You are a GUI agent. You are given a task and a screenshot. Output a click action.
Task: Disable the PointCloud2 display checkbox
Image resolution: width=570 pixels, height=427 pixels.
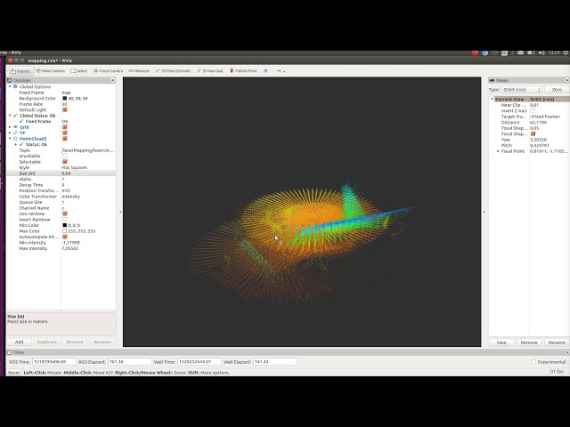click(x=65, y=139)
